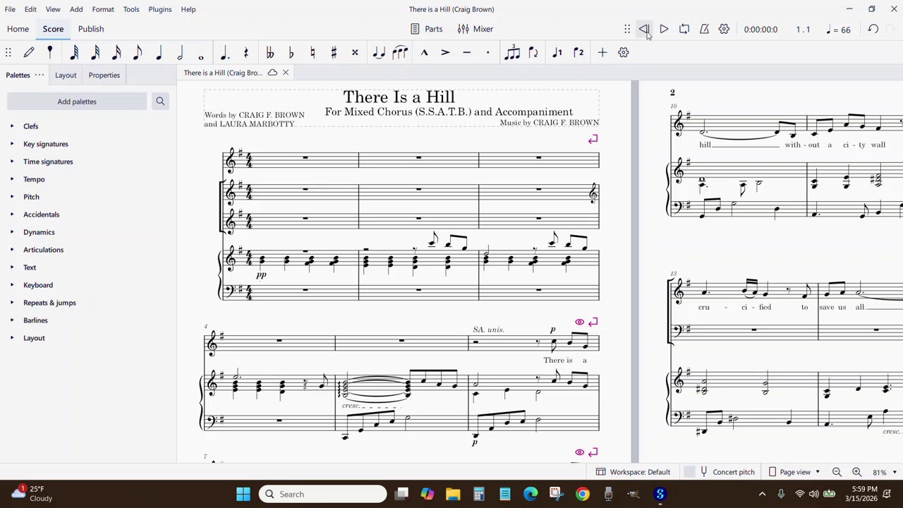Apply the double sharp accidental
903x508 pixels.
pyautogui.click(x=355, y=52)
